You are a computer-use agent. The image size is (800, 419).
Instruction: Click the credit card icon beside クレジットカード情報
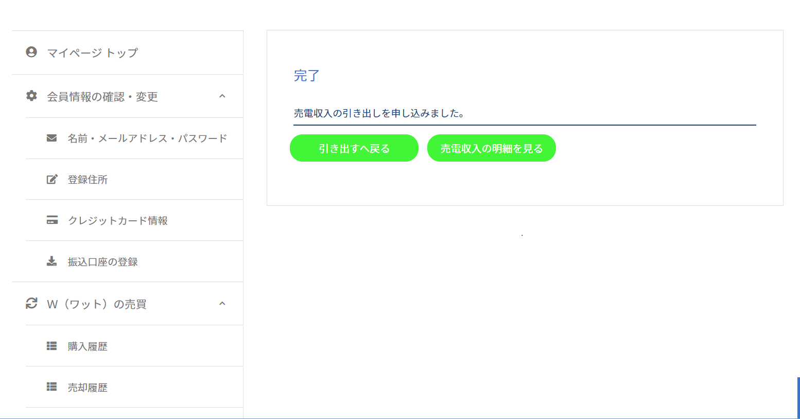tap(52, 220)
